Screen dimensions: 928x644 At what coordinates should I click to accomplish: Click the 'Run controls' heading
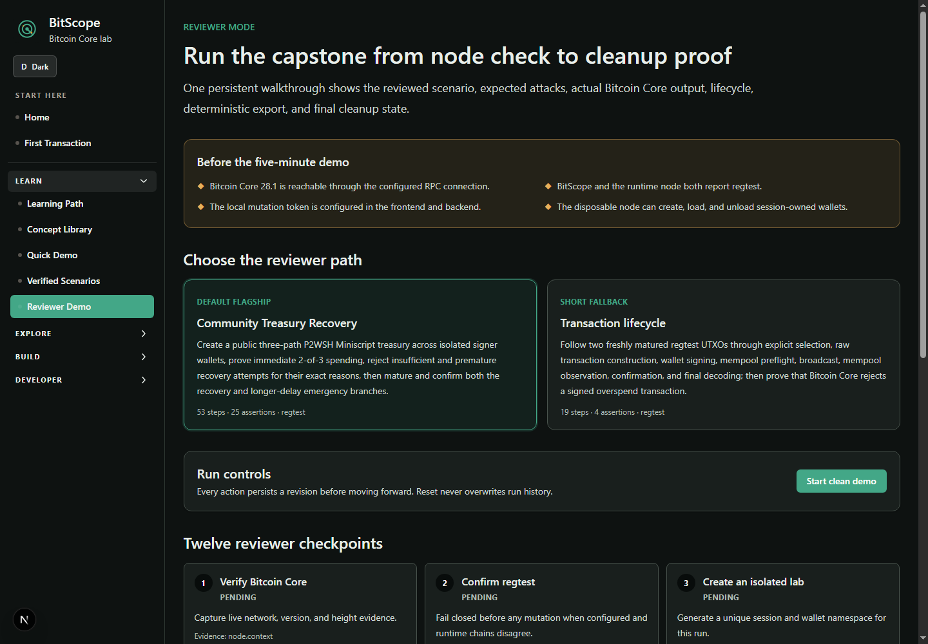[234, 474]
